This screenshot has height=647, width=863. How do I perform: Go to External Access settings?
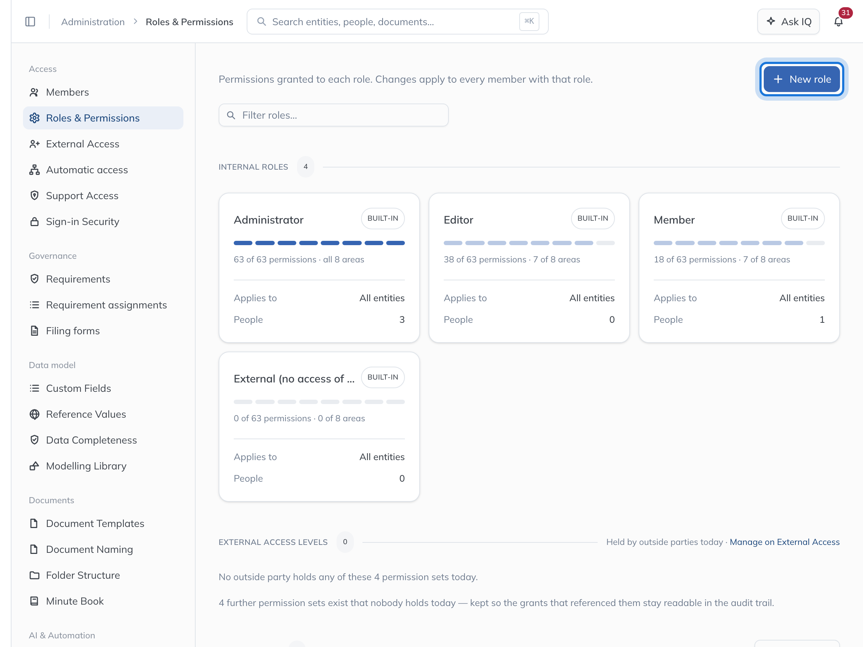click(x=103, y=144)
